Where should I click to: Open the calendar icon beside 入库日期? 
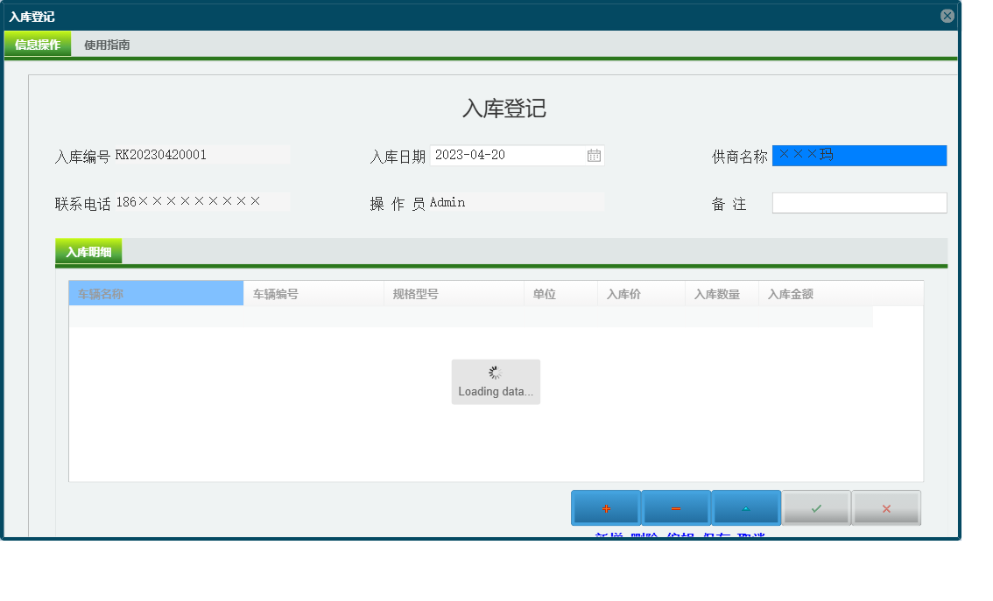(x=594, y=155)
